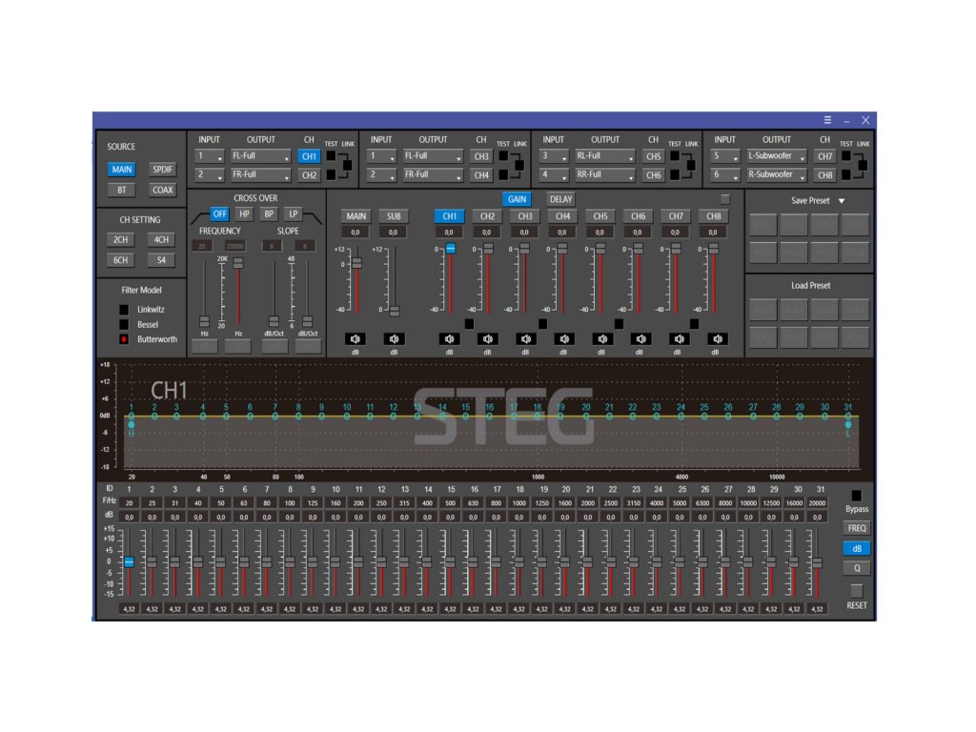The image size is (976, 732).
Task: Open CH7 output dropdown L-Subwoofer
Action: (x=776, y=156)
